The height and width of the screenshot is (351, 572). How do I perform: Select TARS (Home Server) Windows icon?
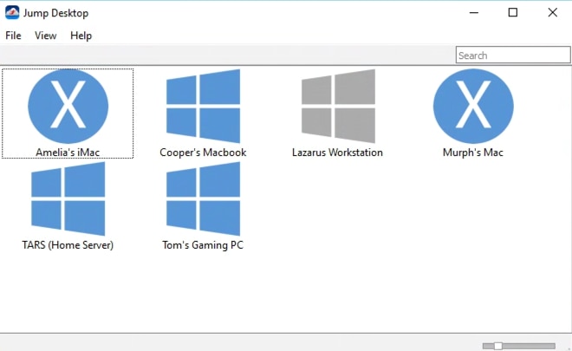tap(68, 198)
